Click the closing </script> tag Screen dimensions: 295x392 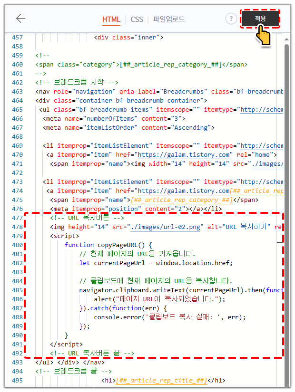click(x=66, y=344)
